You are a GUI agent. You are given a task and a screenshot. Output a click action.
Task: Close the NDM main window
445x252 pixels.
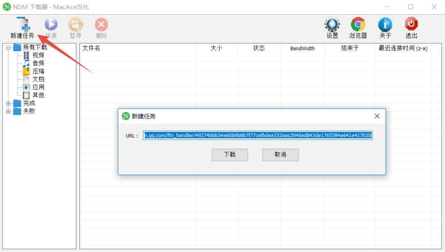point(434,7)
